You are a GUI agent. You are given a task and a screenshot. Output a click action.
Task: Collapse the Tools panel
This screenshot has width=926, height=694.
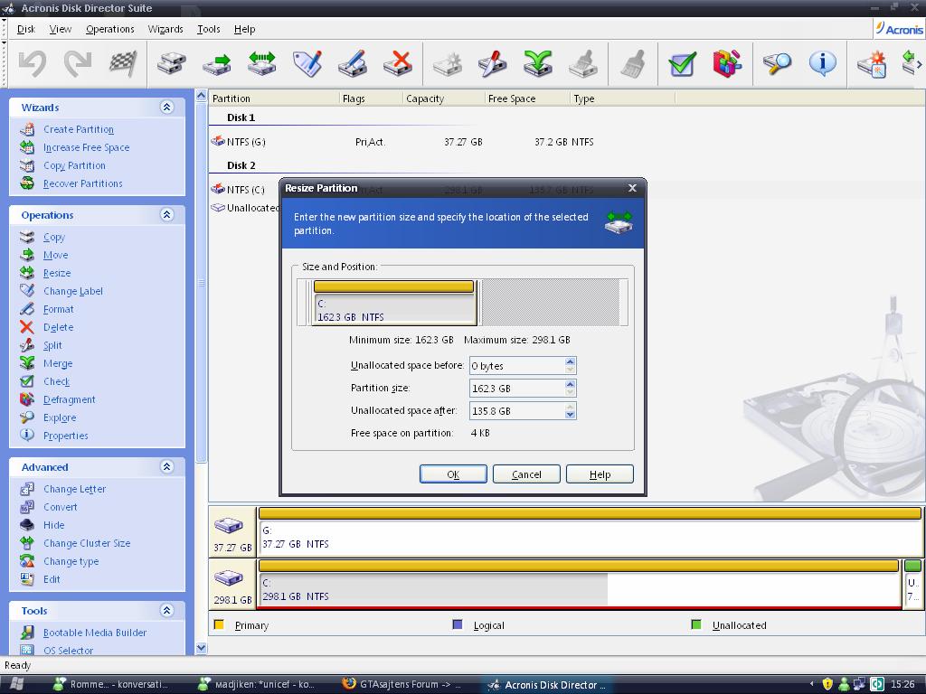[166, 611]
